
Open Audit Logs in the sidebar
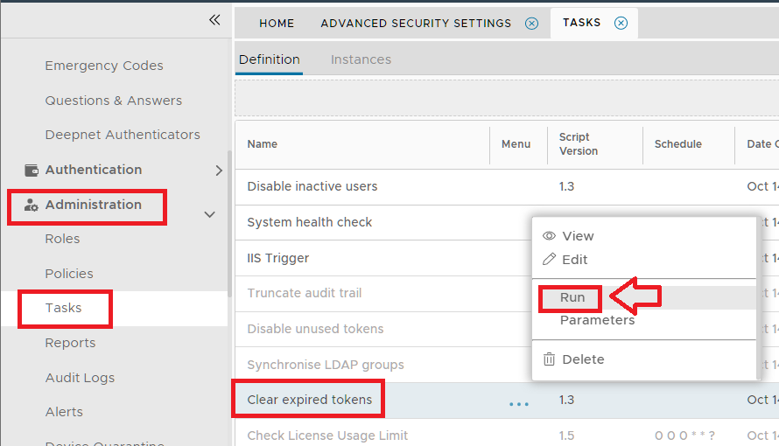80,378
